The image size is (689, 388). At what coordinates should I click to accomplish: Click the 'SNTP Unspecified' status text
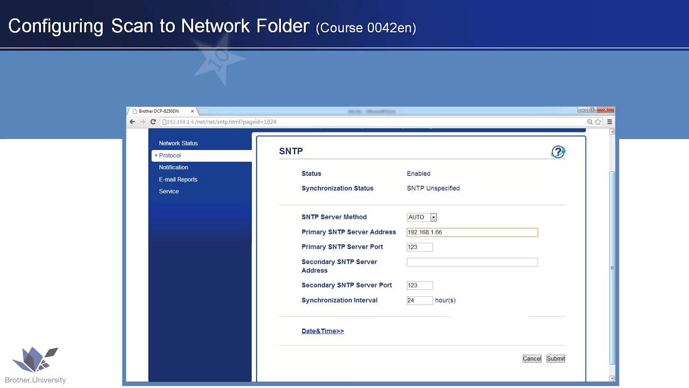click(433, 188)
